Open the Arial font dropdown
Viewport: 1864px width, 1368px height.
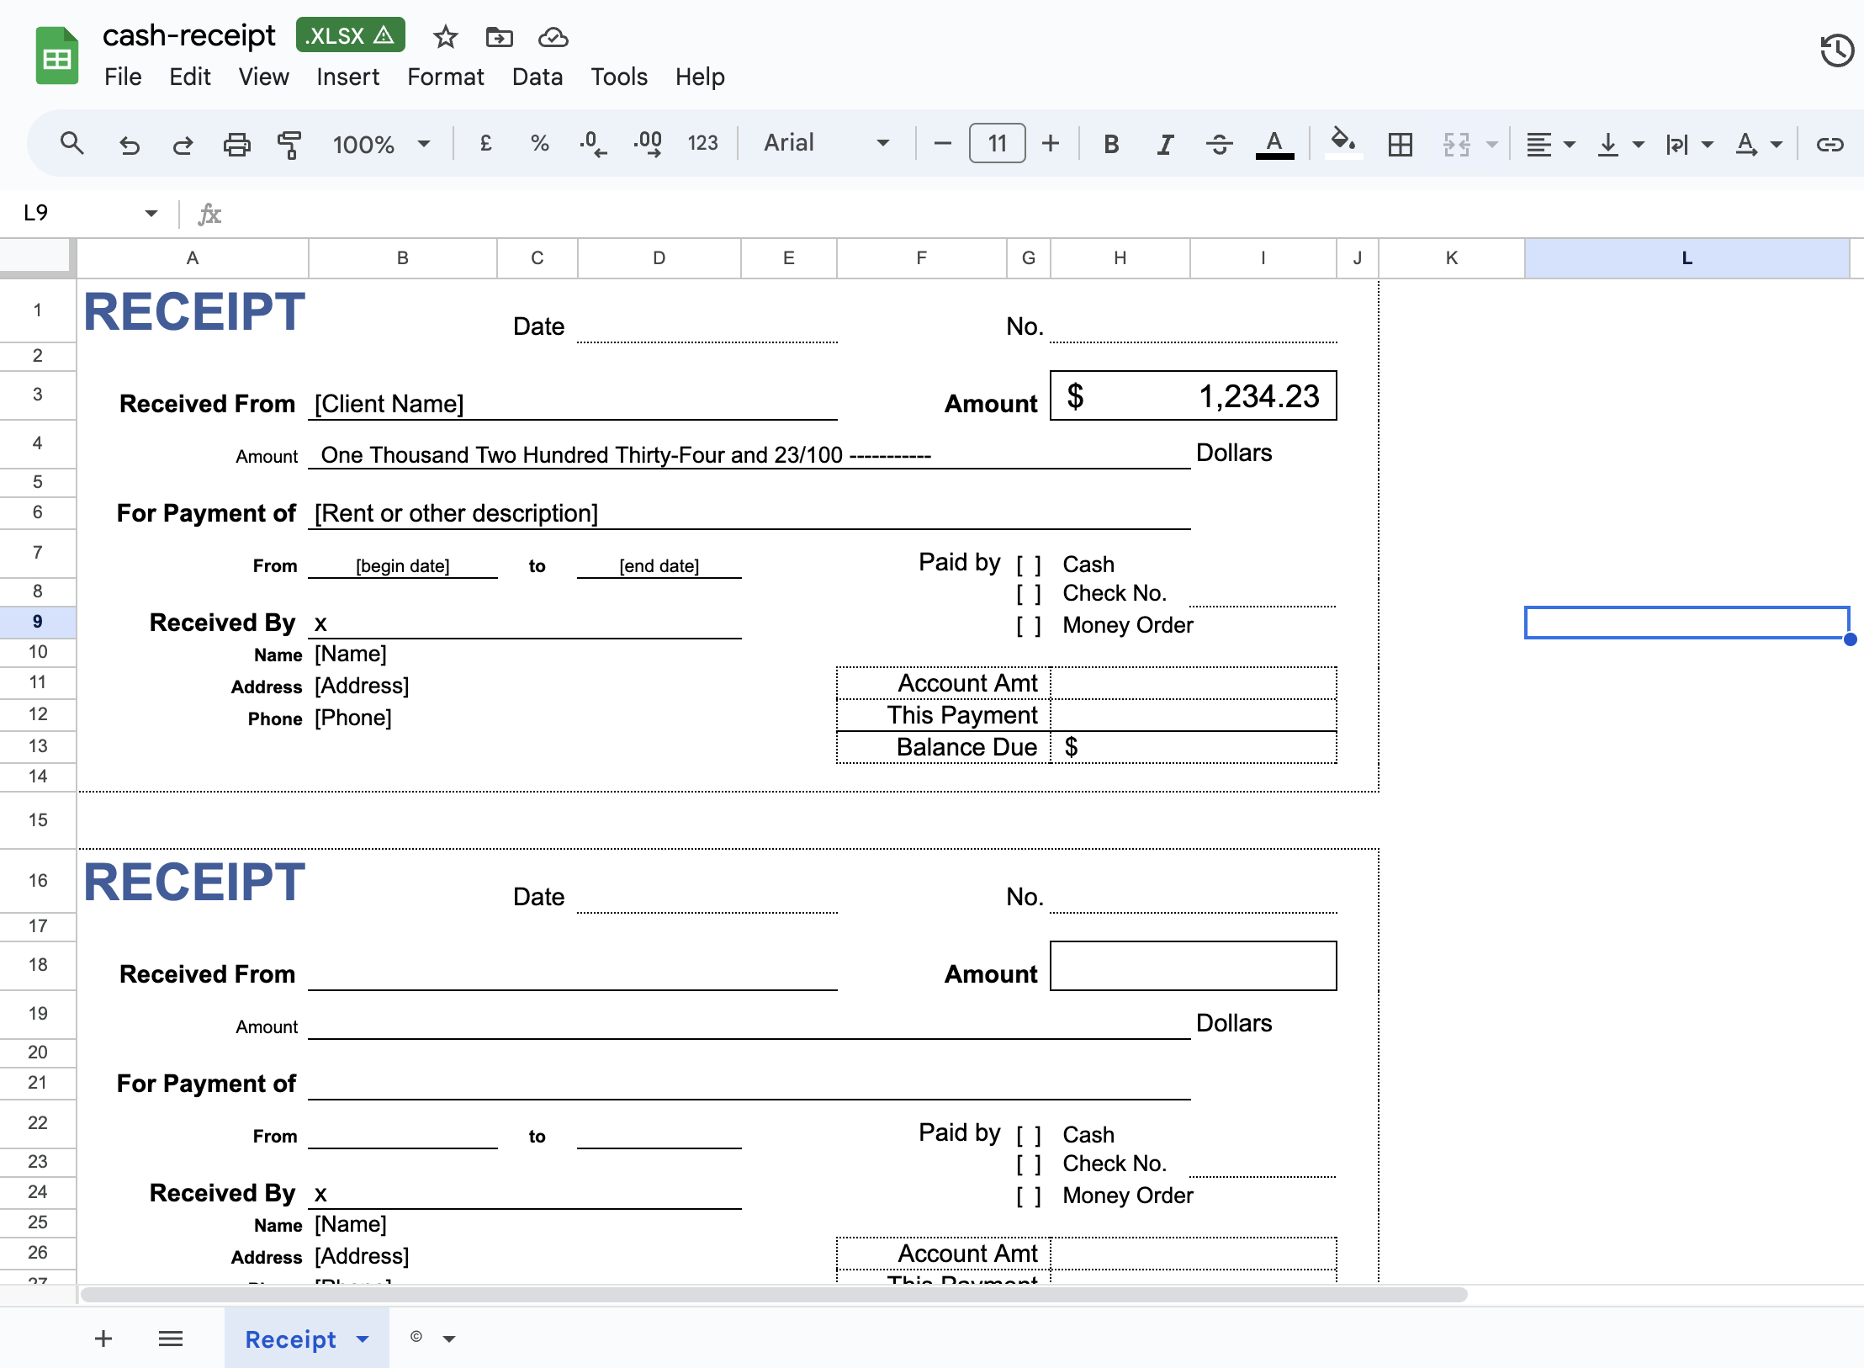825,143
